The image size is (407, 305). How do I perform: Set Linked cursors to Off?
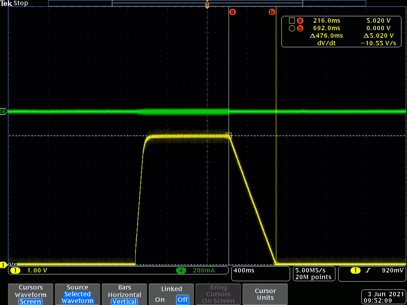pos(182,299)
